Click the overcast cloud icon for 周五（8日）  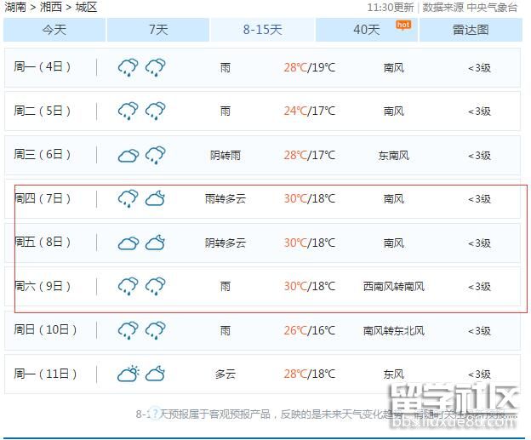tap(128, 243)
